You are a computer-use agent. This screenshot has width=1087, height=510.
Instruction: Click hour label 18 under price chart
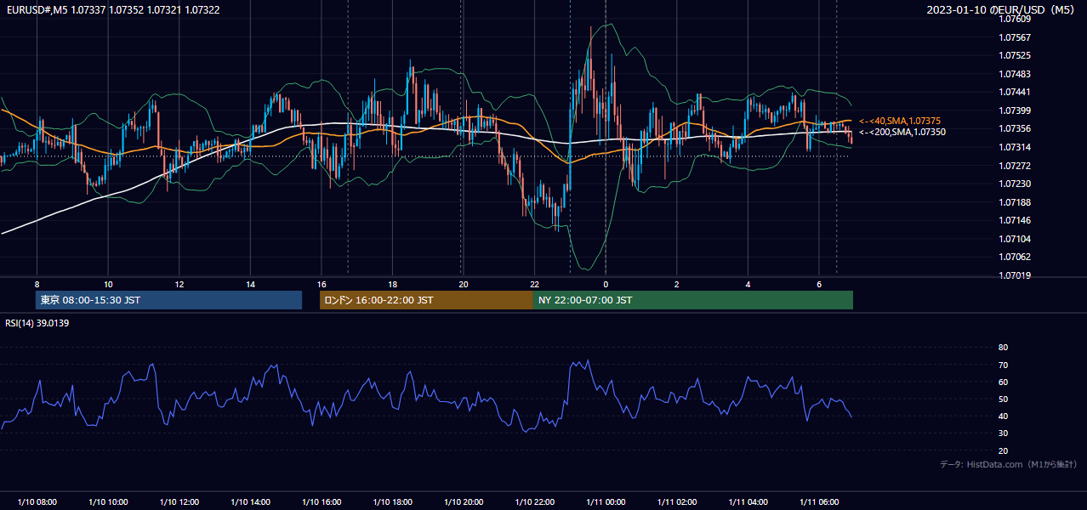tap(392, 284)
